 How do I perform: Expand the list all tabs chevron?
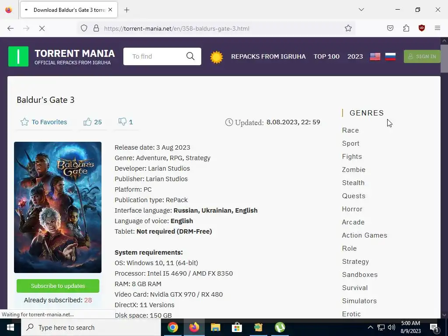click(x=361, y=10)
